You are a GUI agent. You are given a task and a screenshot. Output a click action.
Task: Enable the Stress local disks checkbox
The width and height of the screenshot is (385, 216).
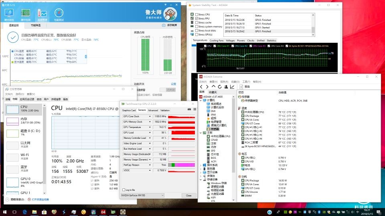click(197, 31)
